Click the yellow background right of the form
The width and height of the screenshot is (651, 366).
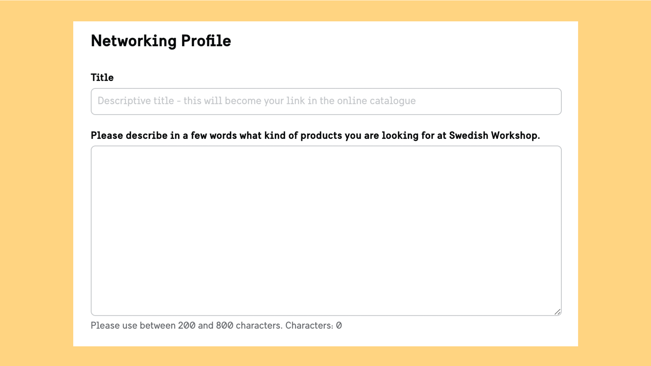pyautogui.click(x=614, y=183)
